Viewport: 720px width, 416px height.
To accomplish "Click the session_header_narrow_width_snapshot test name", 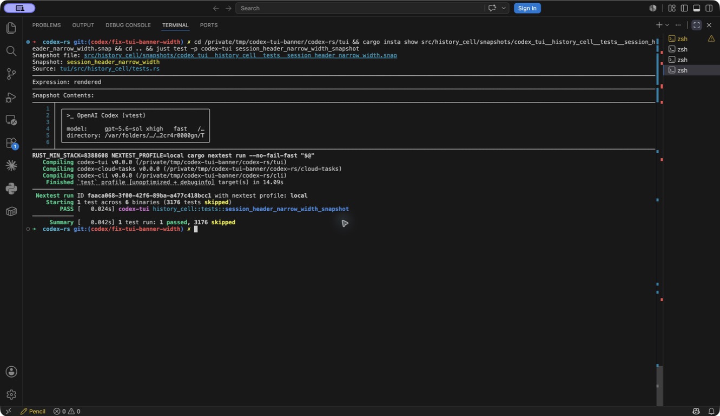I will (x=287, y=209).
